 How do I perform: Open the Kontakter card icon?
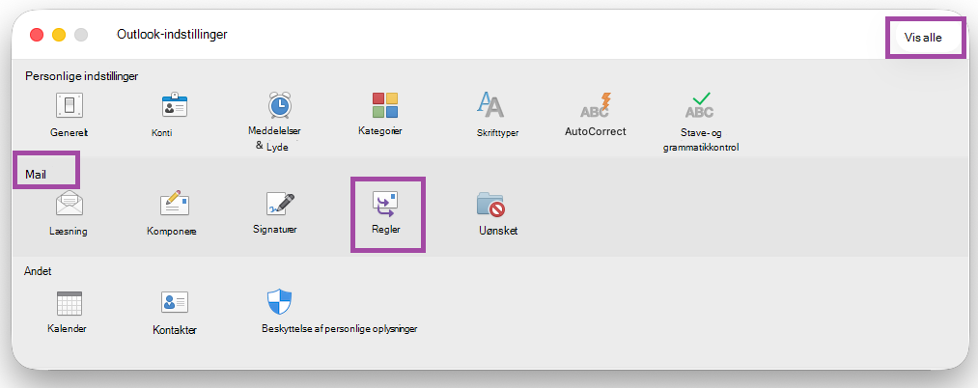click(x=175, y=302)
